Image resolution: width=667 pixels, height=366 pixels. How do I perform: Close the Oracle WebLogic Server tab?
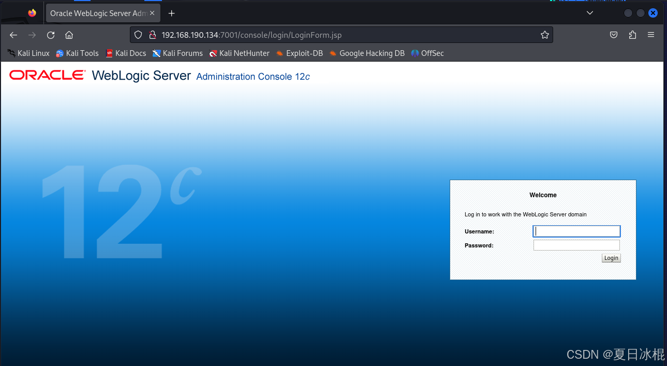pos(152,13)
